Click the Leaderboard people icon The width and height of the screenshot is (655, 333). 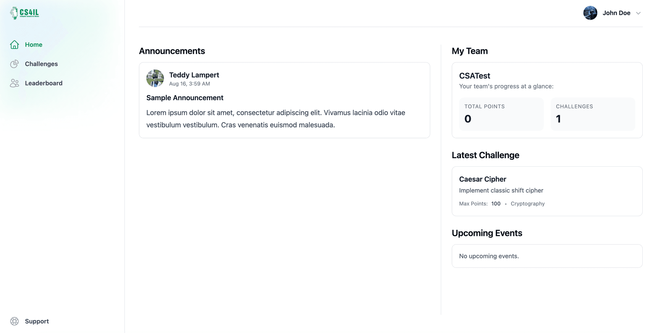point(14,83)
